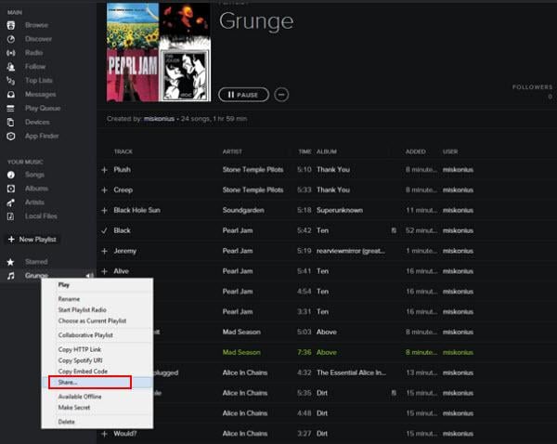Image resolution: width=557 pixels, height=444 pixels.
Task: Sort by ADDED column header
Action: click(x=416, y=151)
